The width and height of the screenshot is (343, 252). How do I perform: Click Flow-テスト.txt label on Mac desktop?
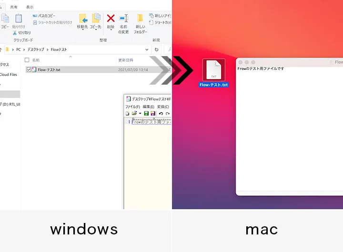point(214,85)
